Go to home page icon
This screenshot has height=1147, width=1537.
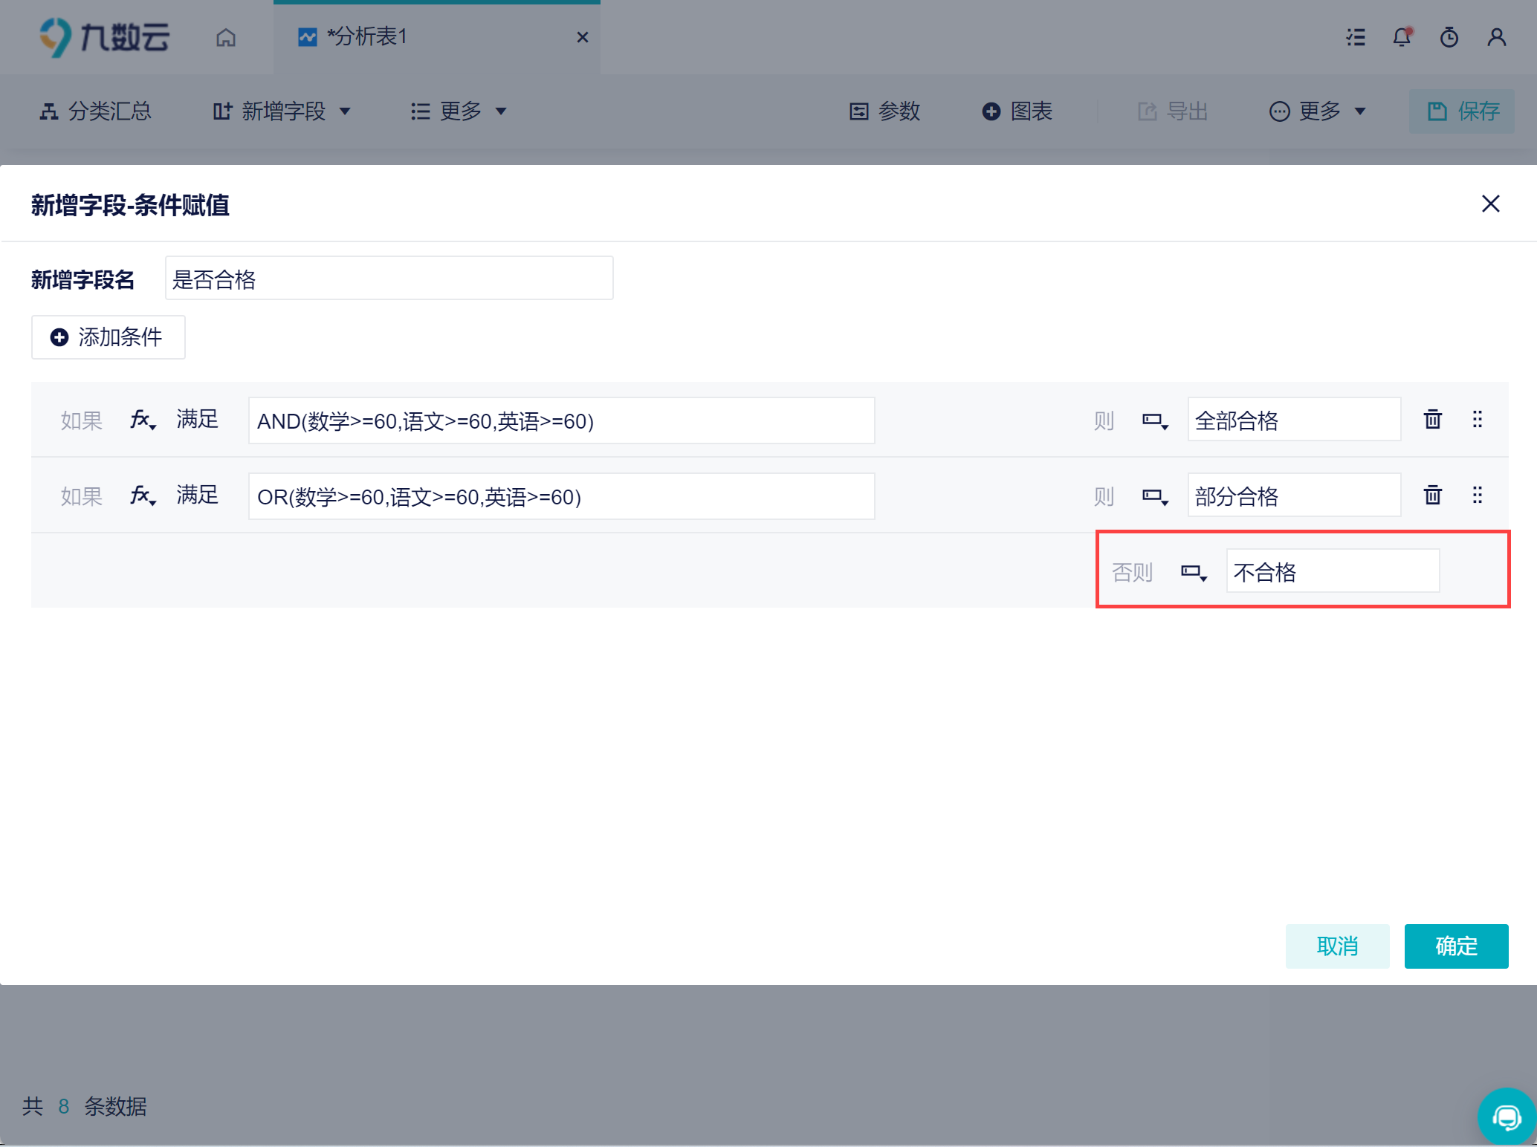226,37
